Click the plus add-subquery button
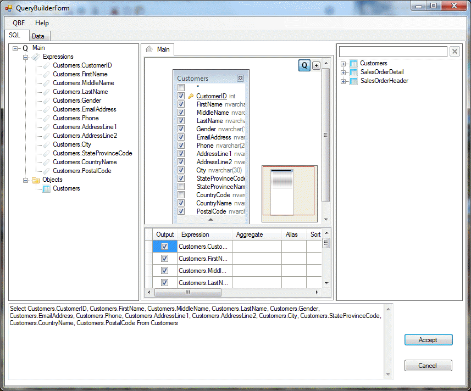471x391 pixels. pyautogui.click(x=316, y=66)
